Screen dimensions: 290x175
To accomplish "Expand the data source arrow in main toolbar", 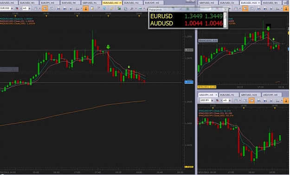I will 21,8.
